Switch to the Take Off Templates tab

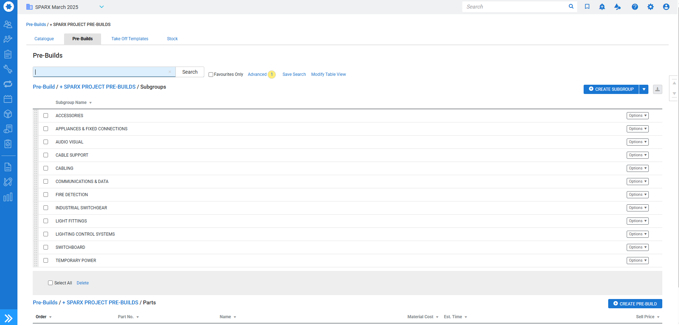130,39
